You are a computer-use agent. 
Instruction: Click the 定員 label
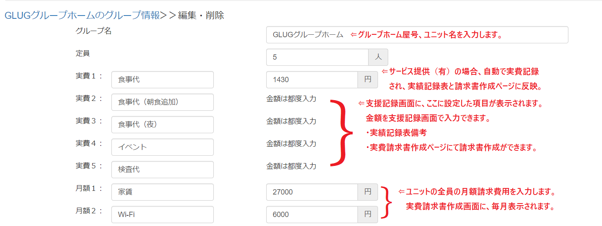tap(83, 53)
